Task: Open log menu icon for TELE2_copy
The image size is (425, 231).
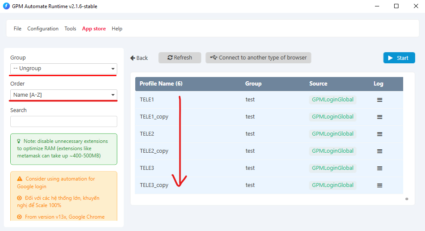Action: pos(379,151)
